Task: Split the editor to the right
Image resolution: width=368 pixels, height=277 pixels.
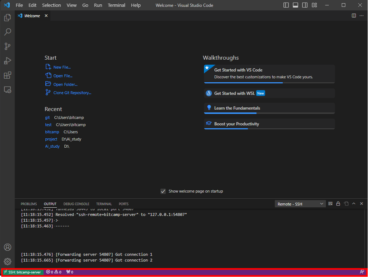Action: coord(354,16)
